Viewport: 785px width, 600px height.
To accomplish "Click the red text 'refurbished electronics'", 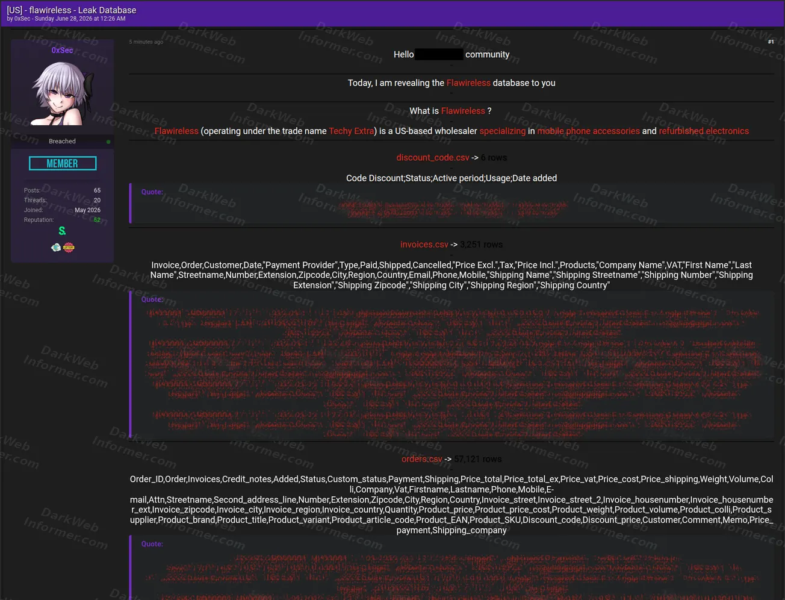I will pos(704,131).
